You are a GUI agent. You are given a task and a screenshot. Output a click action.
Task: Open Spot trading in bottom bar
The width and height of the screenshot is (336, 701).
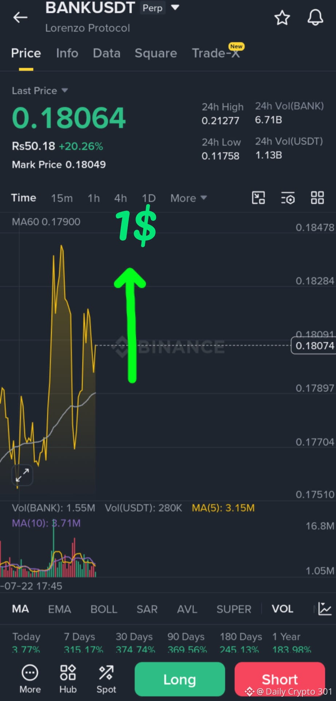pos(106,679)
